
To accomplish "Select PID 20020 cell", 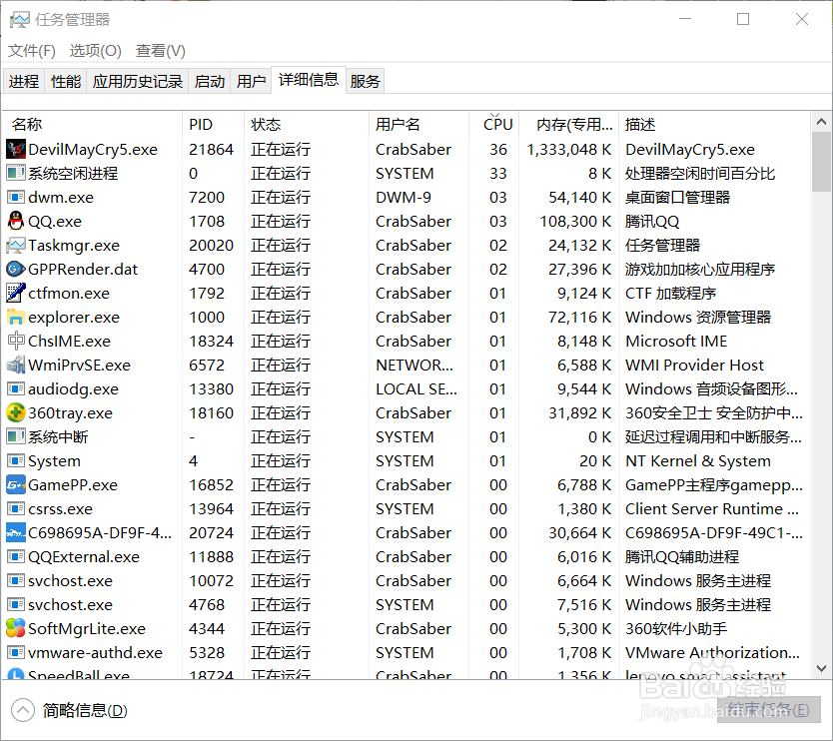I will point(211,246).
